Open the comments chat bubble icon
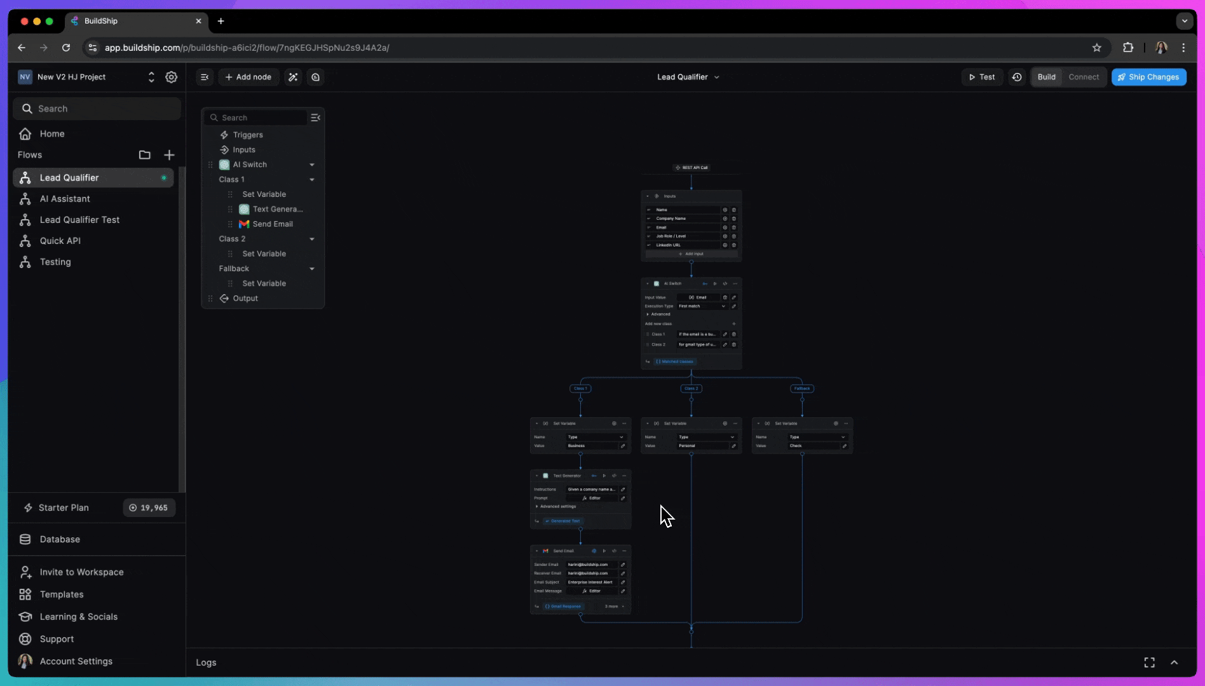This screenshot has height=686, width=1205. [x=315, y=77]
